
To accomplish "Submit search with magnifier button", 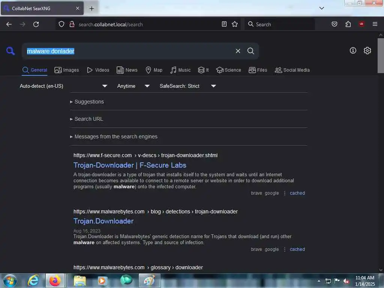I will click(250, 51).
